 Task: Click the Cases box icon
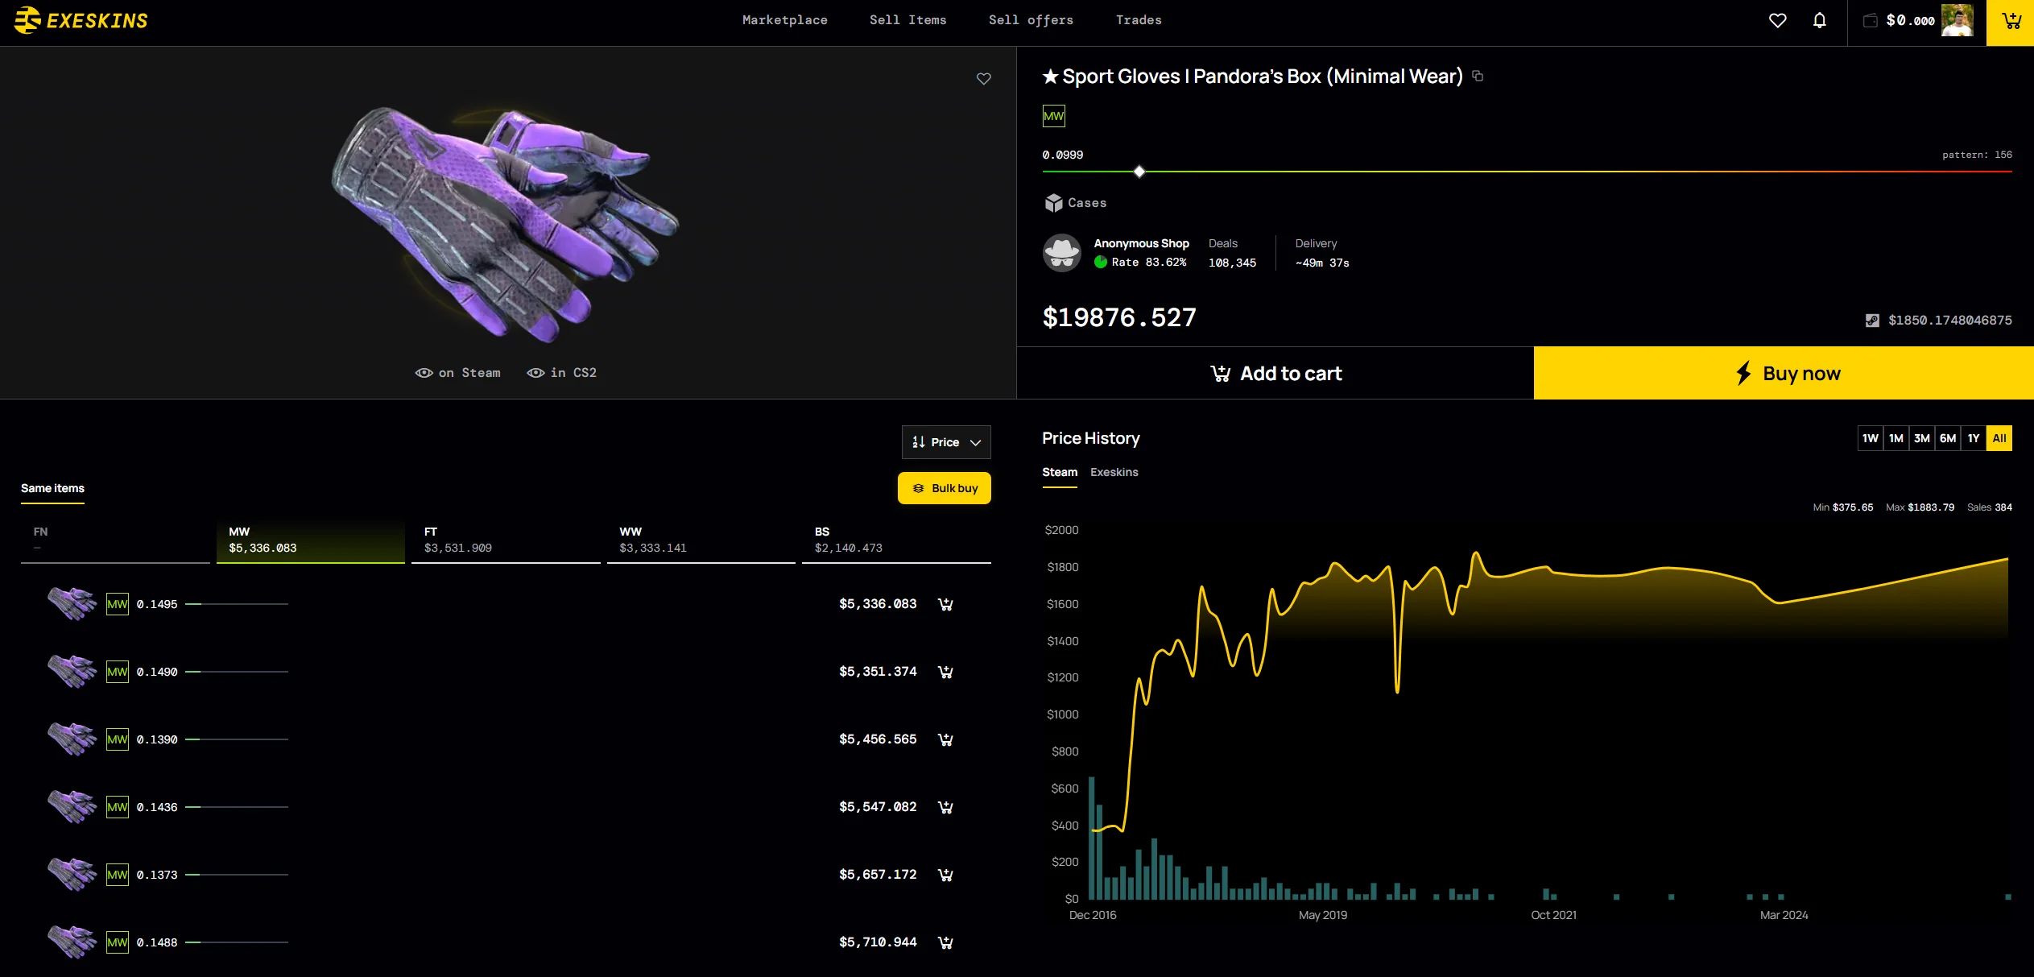click(1053, 203)
